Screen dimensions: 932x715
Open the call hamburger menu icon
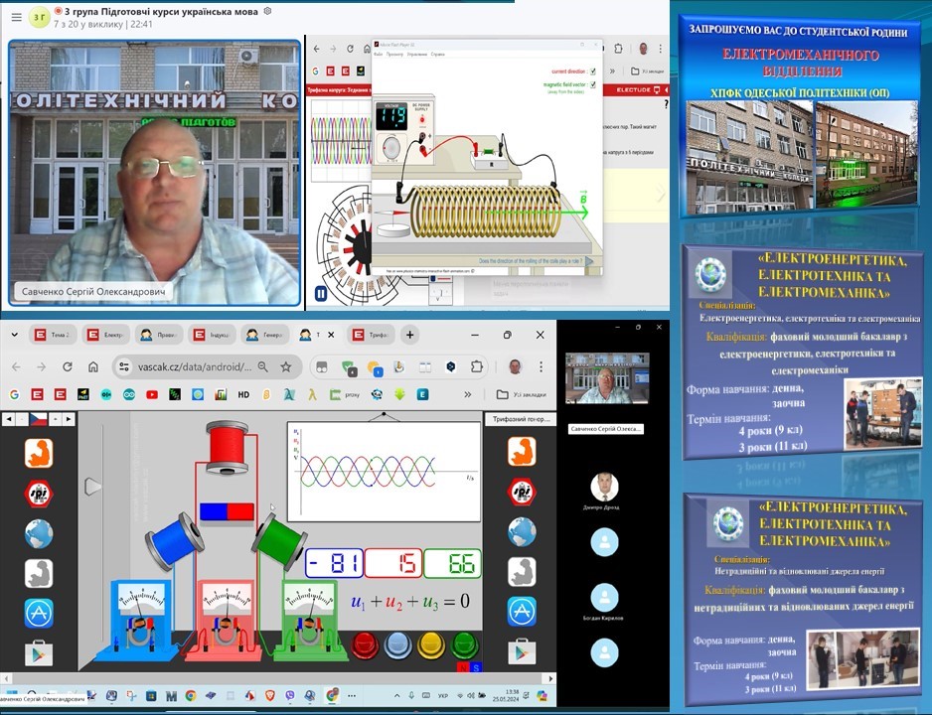[x=17, y=17]
